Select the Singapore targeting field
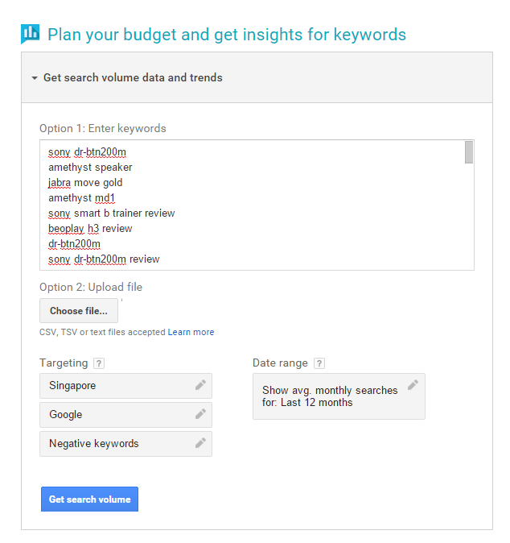Viewport: 510px width, 543px height. point(125,386)
